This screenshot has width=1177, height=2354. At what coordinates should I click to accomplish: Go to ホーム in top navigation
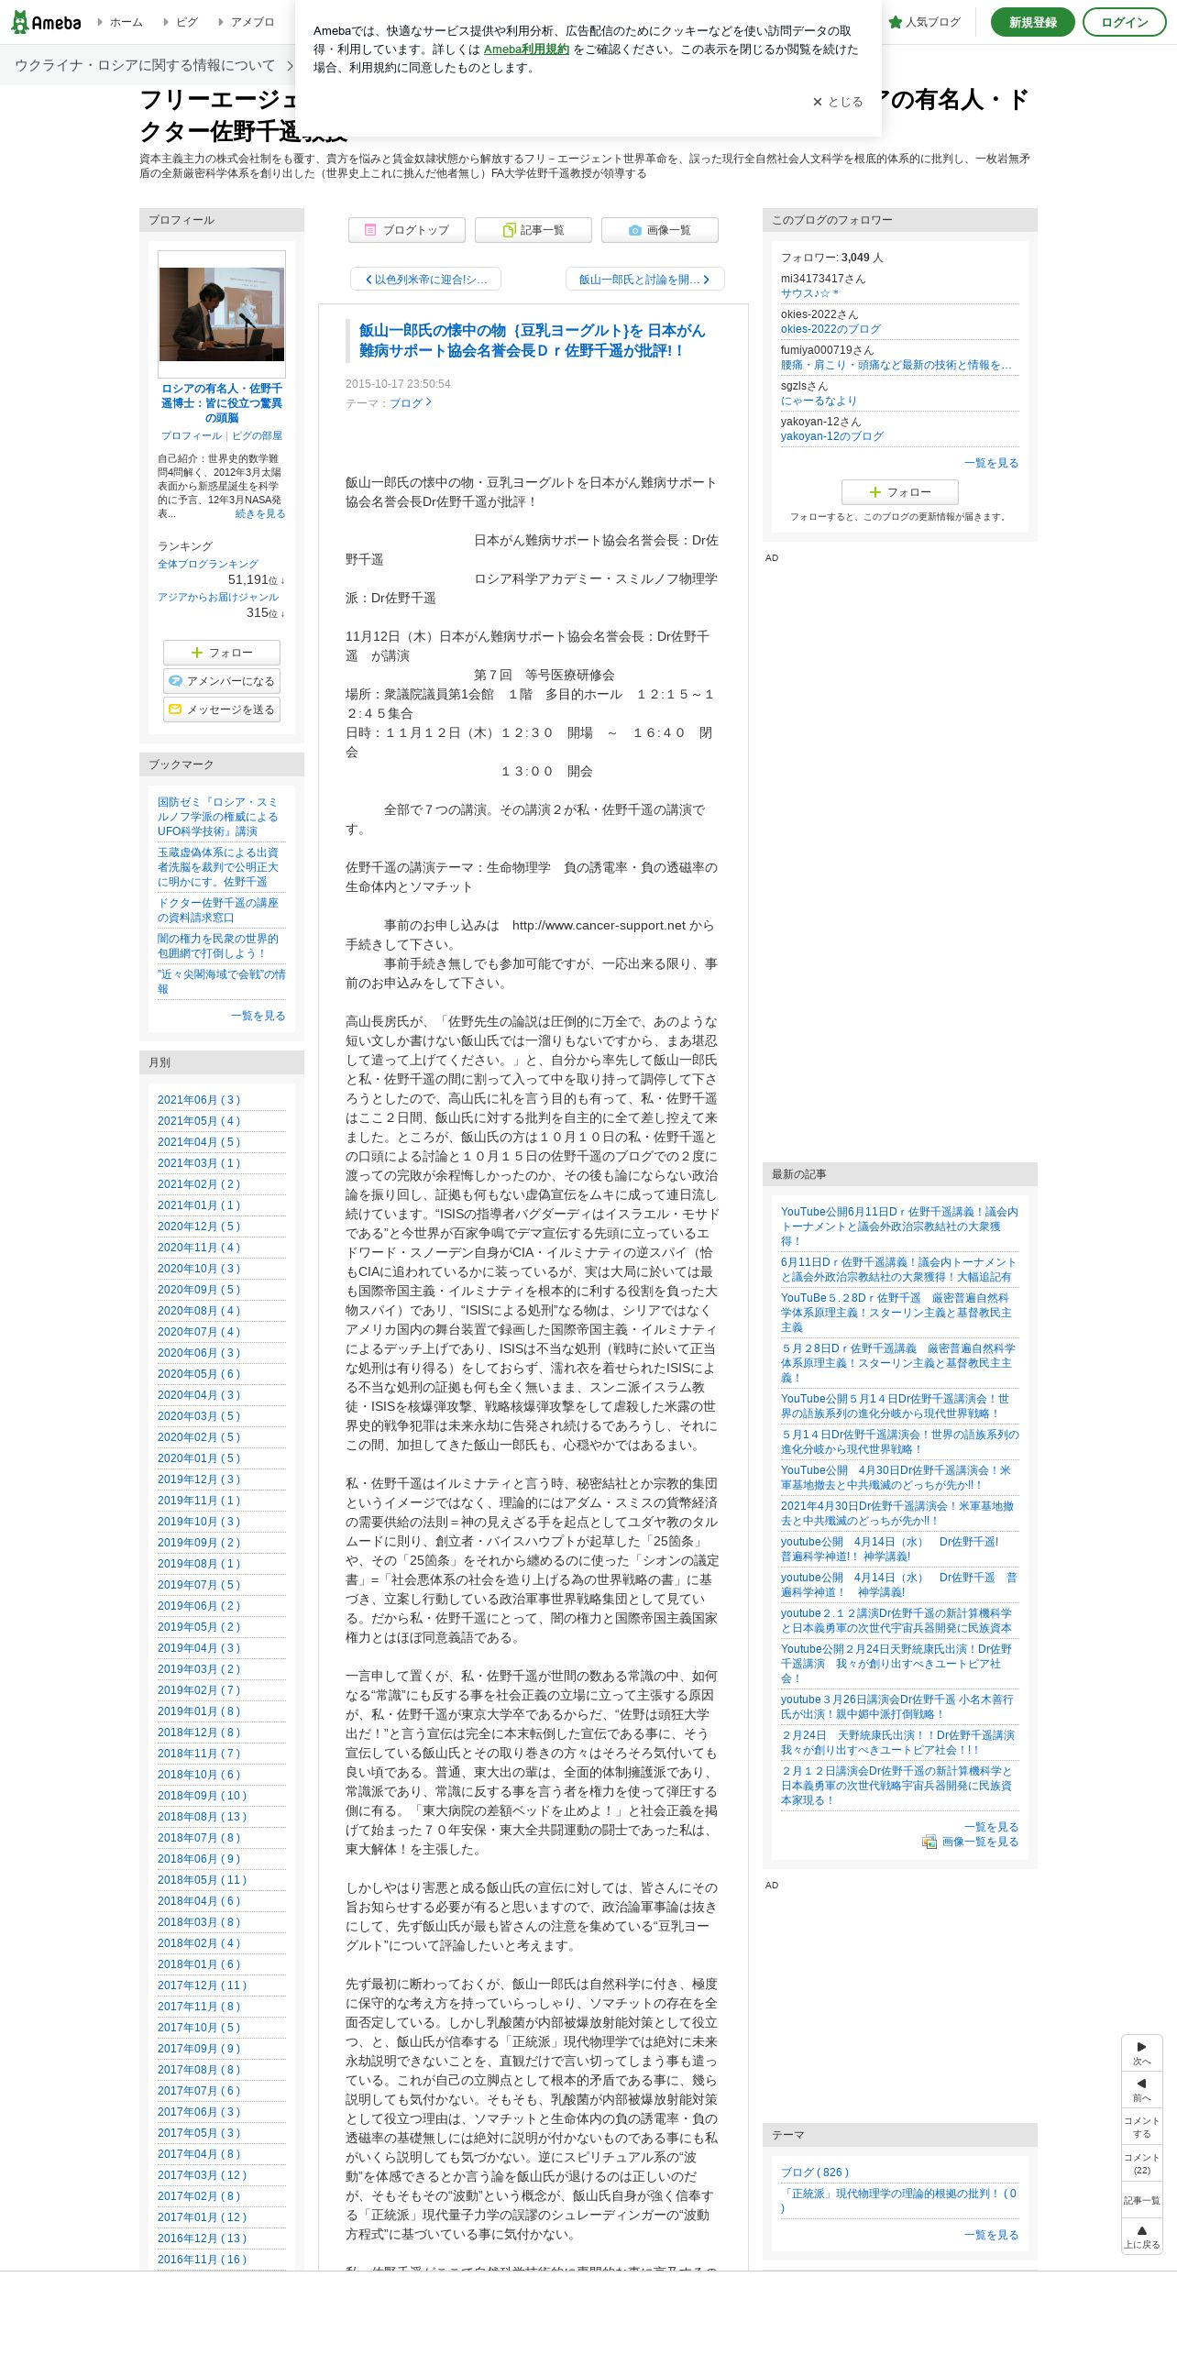(120, 22)
